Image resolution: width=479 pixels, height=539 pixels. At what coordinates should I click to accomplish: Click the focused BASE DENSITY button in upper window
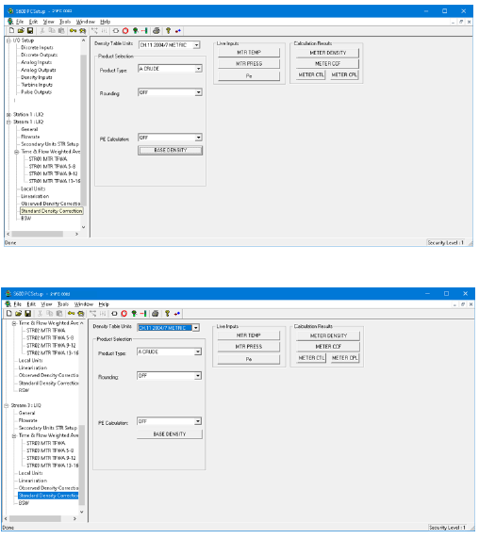[171, 150]
